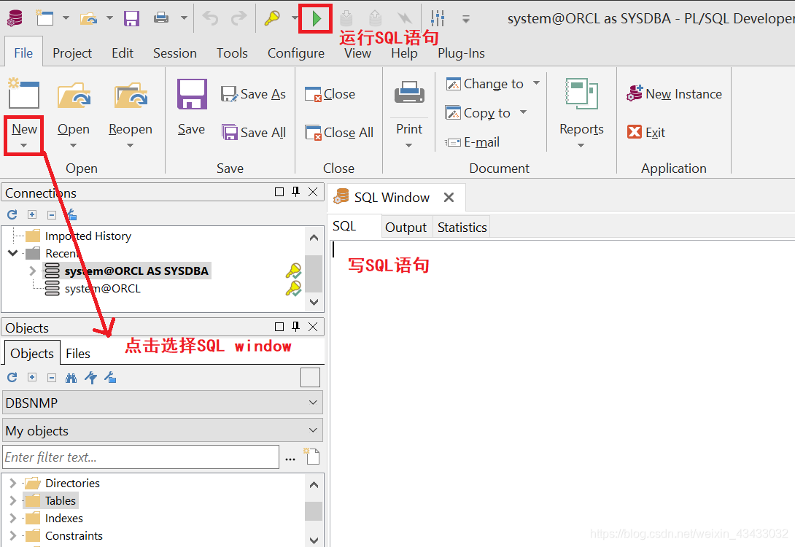Switch to the Files tab in Objects panel

[78, 353]
